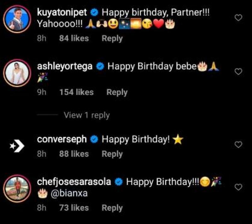Screen dimensions: 252x224
Task: View the 84 likes on kuyatonipet's comment
Action: pyautogui.click(x=74, y=38)
